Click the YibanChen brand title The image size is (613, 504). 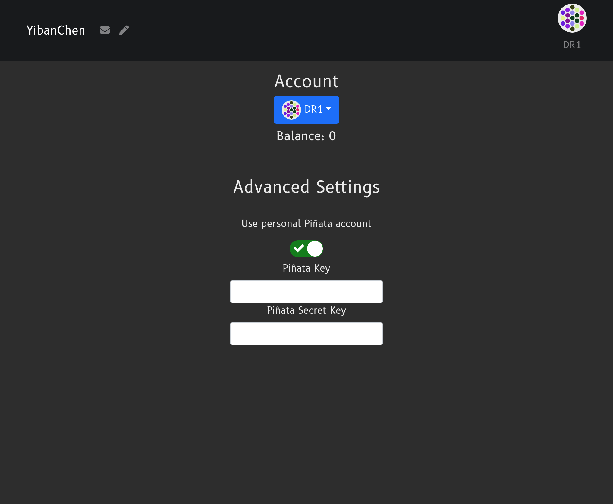point(56,30)
